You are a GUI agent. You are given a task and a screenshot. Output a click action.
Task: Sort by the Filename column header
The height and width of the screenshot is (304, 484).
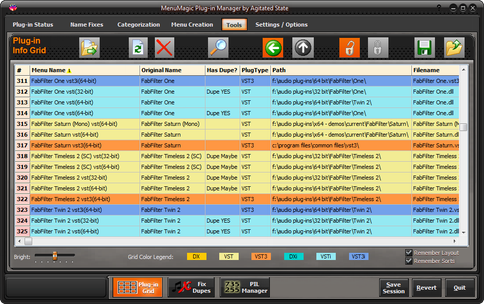[435, 70]
